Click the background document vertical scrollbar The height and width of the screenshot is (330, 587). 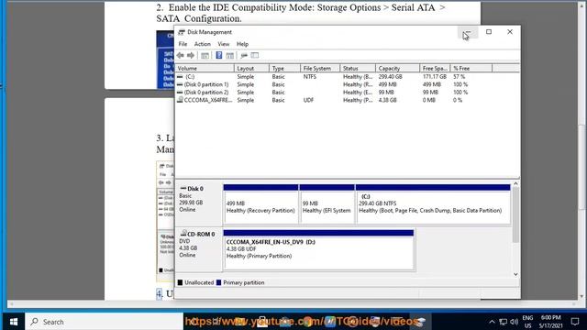tap(581, 167)
